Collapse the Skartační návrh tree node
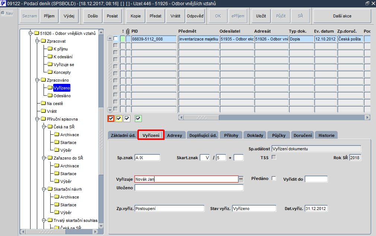 click(x=44, y=189)
